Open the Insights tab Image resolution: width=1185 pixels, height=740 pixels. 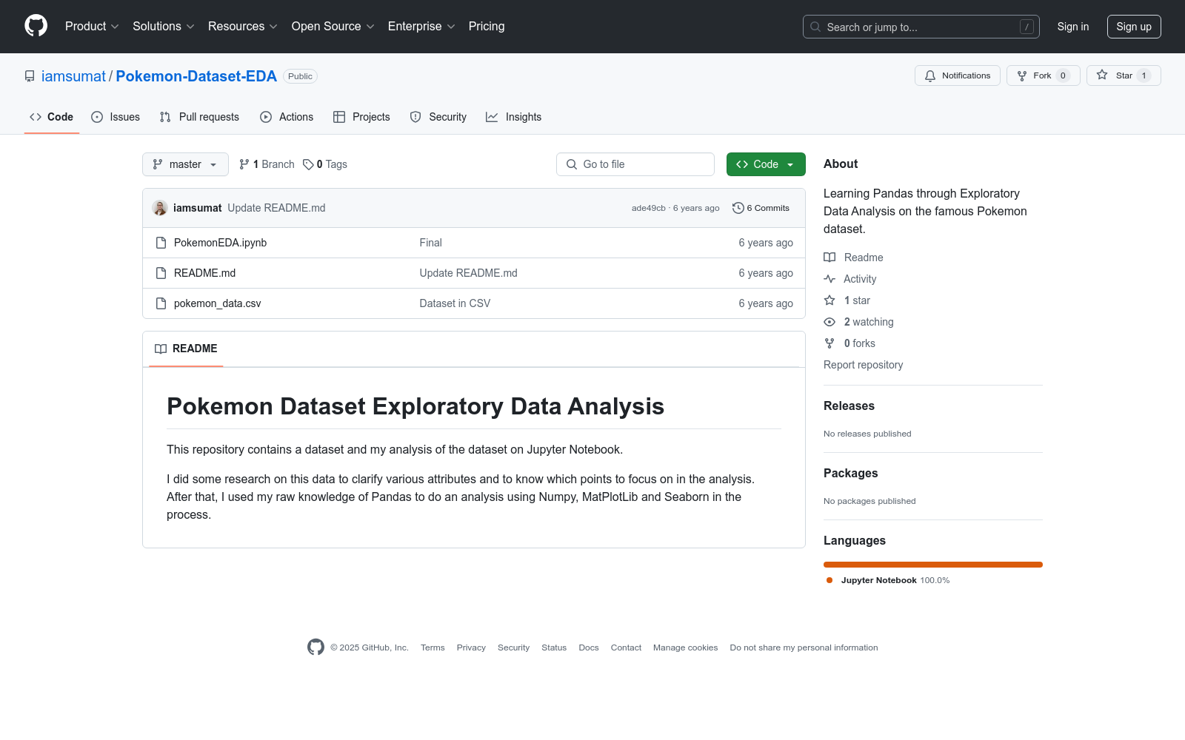click(514, 117)
